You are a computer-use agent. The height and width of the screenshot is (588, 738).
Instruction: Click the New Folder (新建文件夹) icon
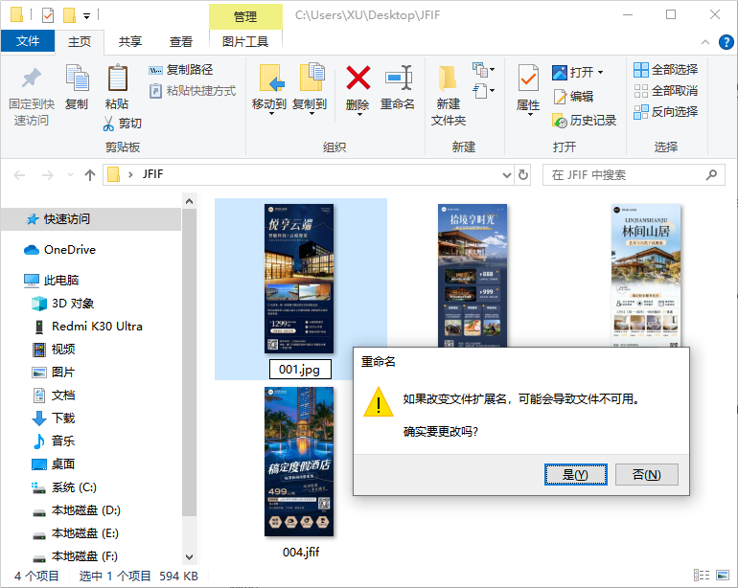pyautogui.click(x=448, y=79)
